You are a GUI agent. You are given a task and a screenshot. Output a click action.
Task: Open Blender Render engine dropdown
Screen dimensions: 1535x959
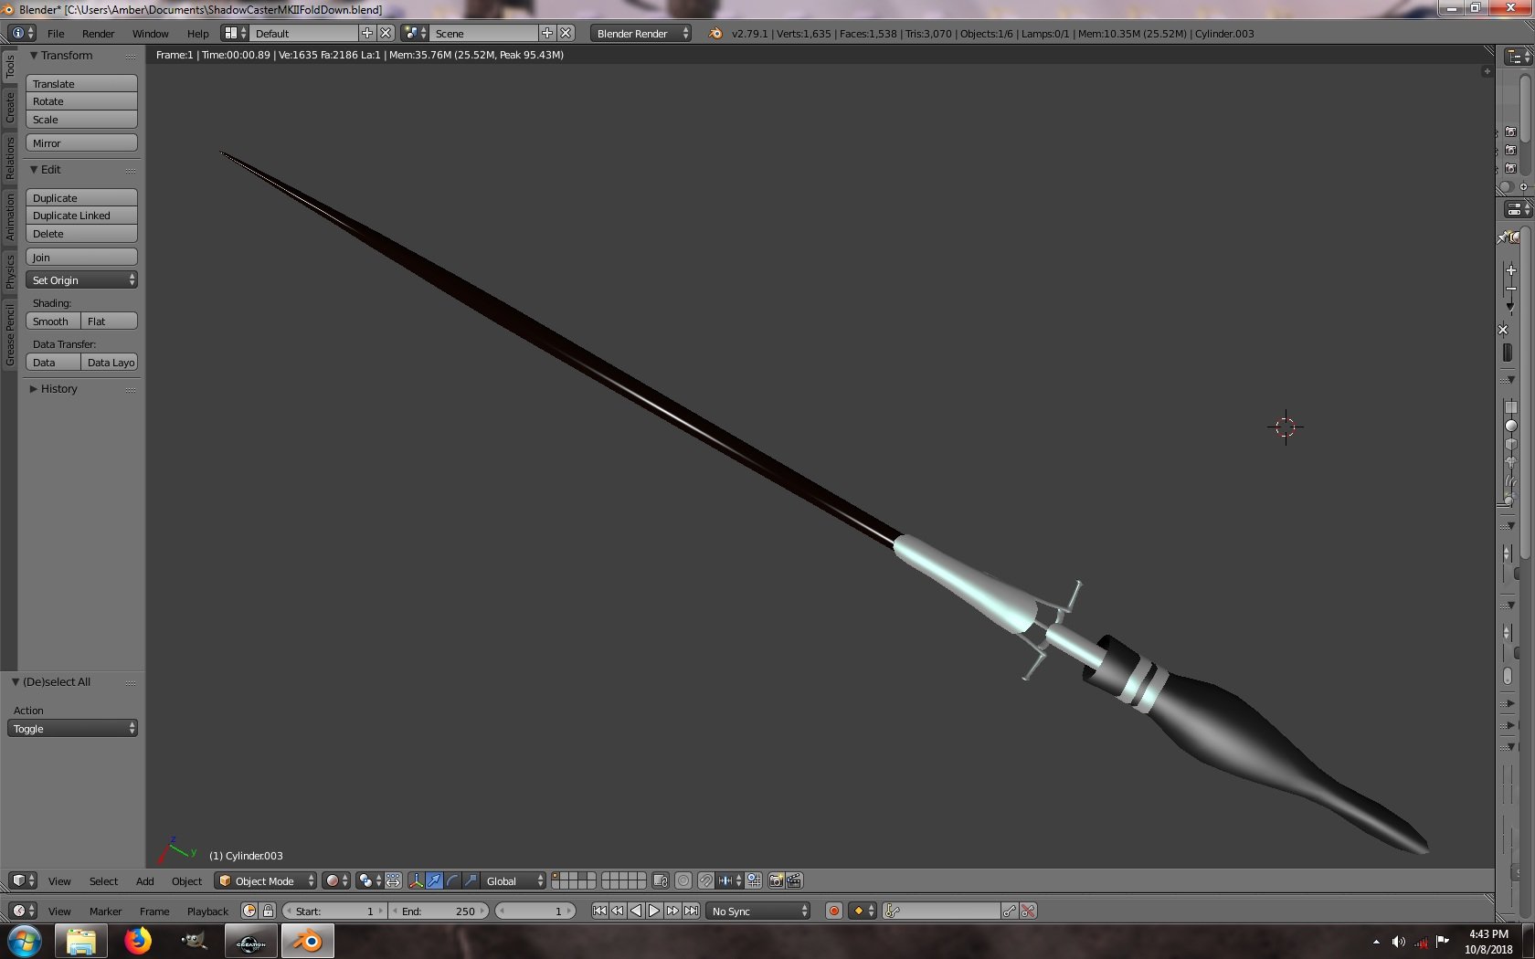(x=641, y=33)
